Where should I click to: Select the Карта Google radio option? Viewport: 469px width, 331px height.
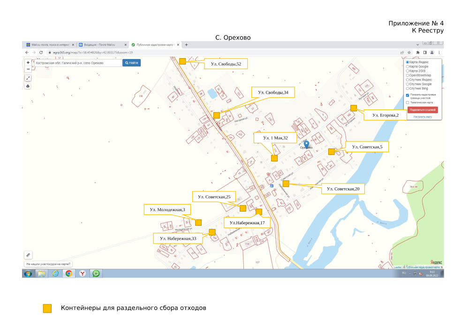point(407,66)
